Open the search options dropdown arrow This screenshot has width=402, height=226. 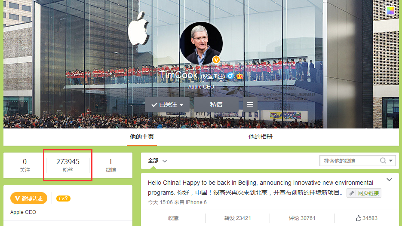point(391,161)
